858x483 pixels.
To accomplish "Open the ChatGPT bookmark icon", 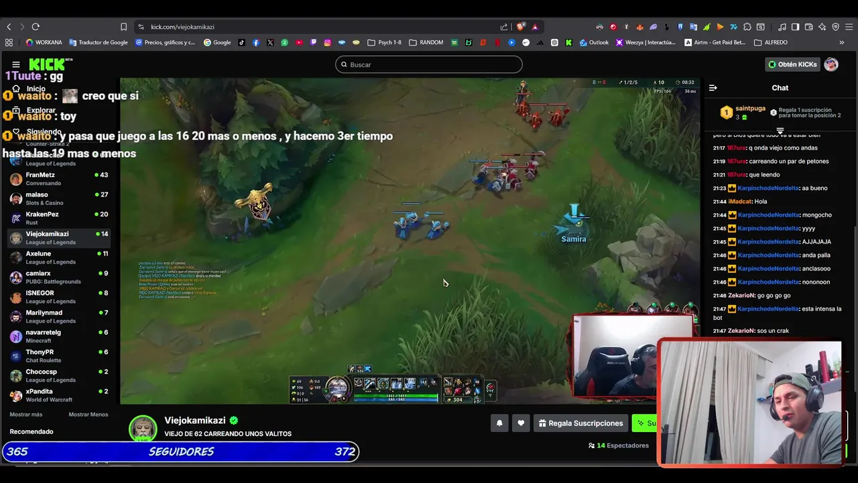I will tap(554, 42).
